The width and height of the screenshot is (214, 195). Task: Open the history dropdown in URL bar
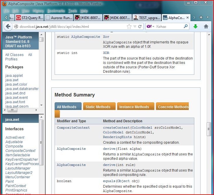[x=135, y=26]
